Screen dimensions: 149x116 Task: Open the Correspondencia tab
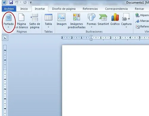(x=116, y=9)
